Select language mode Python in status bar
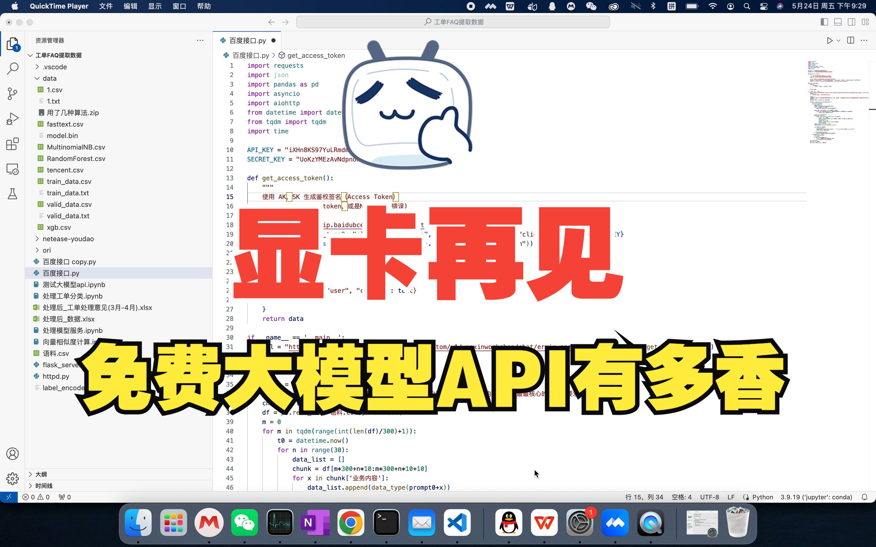Image resolution: width=876 pixels, height=547 pixels. pyautogui.click(x=762, y=497)
